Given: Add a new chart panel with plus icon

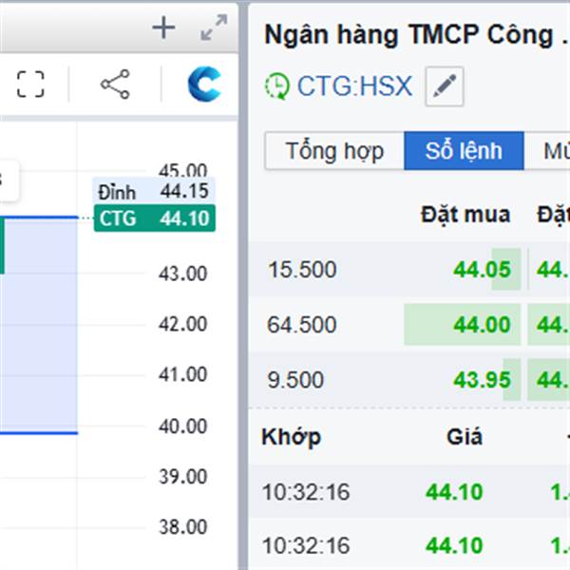Looking at the screenshot, I should 163,28.
